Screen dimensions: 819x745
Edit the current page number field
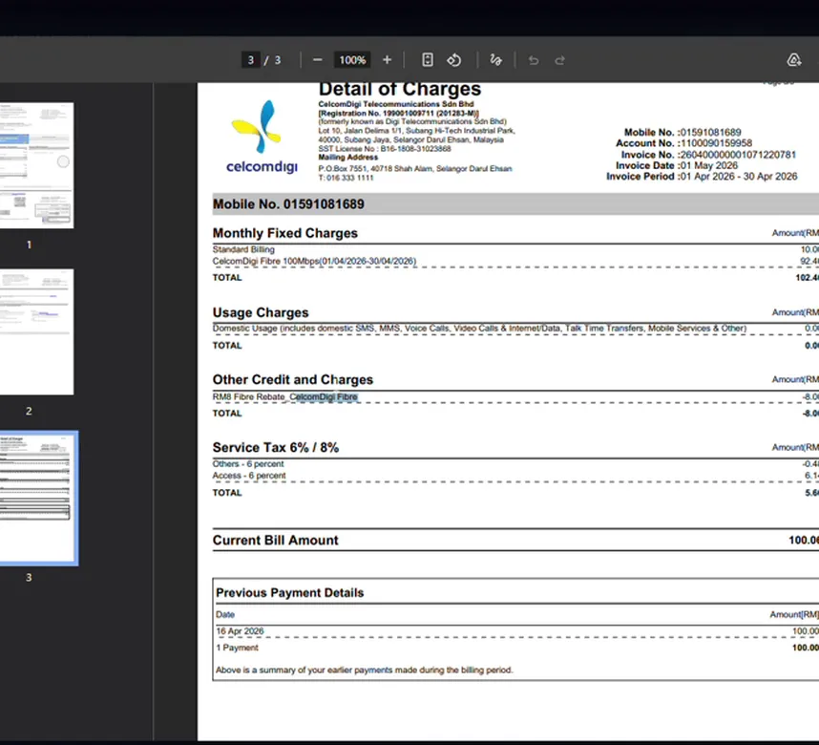pos(251,60)
